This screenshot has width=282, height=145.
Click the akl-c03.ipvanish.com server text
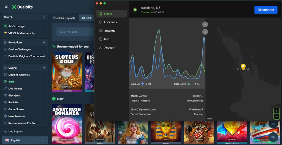coord(143,109)
